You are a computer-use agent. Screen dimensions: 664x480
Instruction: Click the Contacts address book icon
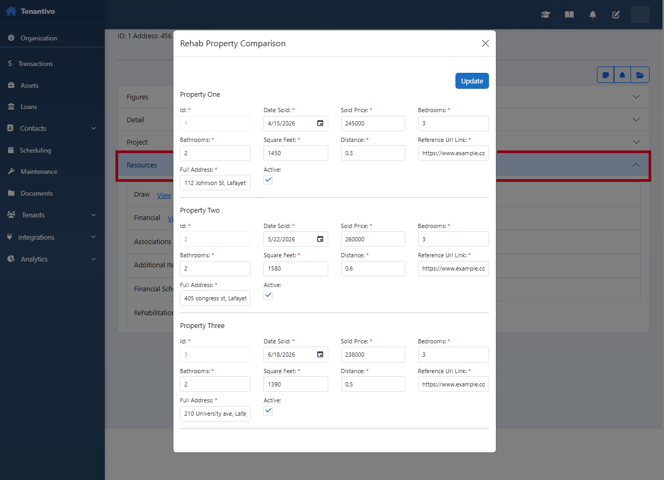point(10,129)
